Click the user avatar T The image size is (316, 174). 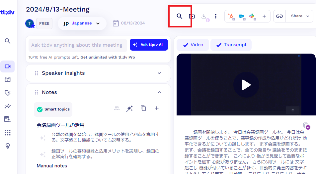pos(30,23)
